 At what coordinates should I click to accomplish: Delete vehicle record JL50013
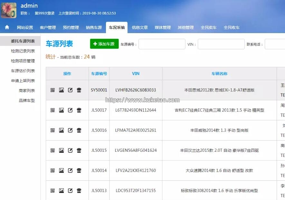pos(79,191)
